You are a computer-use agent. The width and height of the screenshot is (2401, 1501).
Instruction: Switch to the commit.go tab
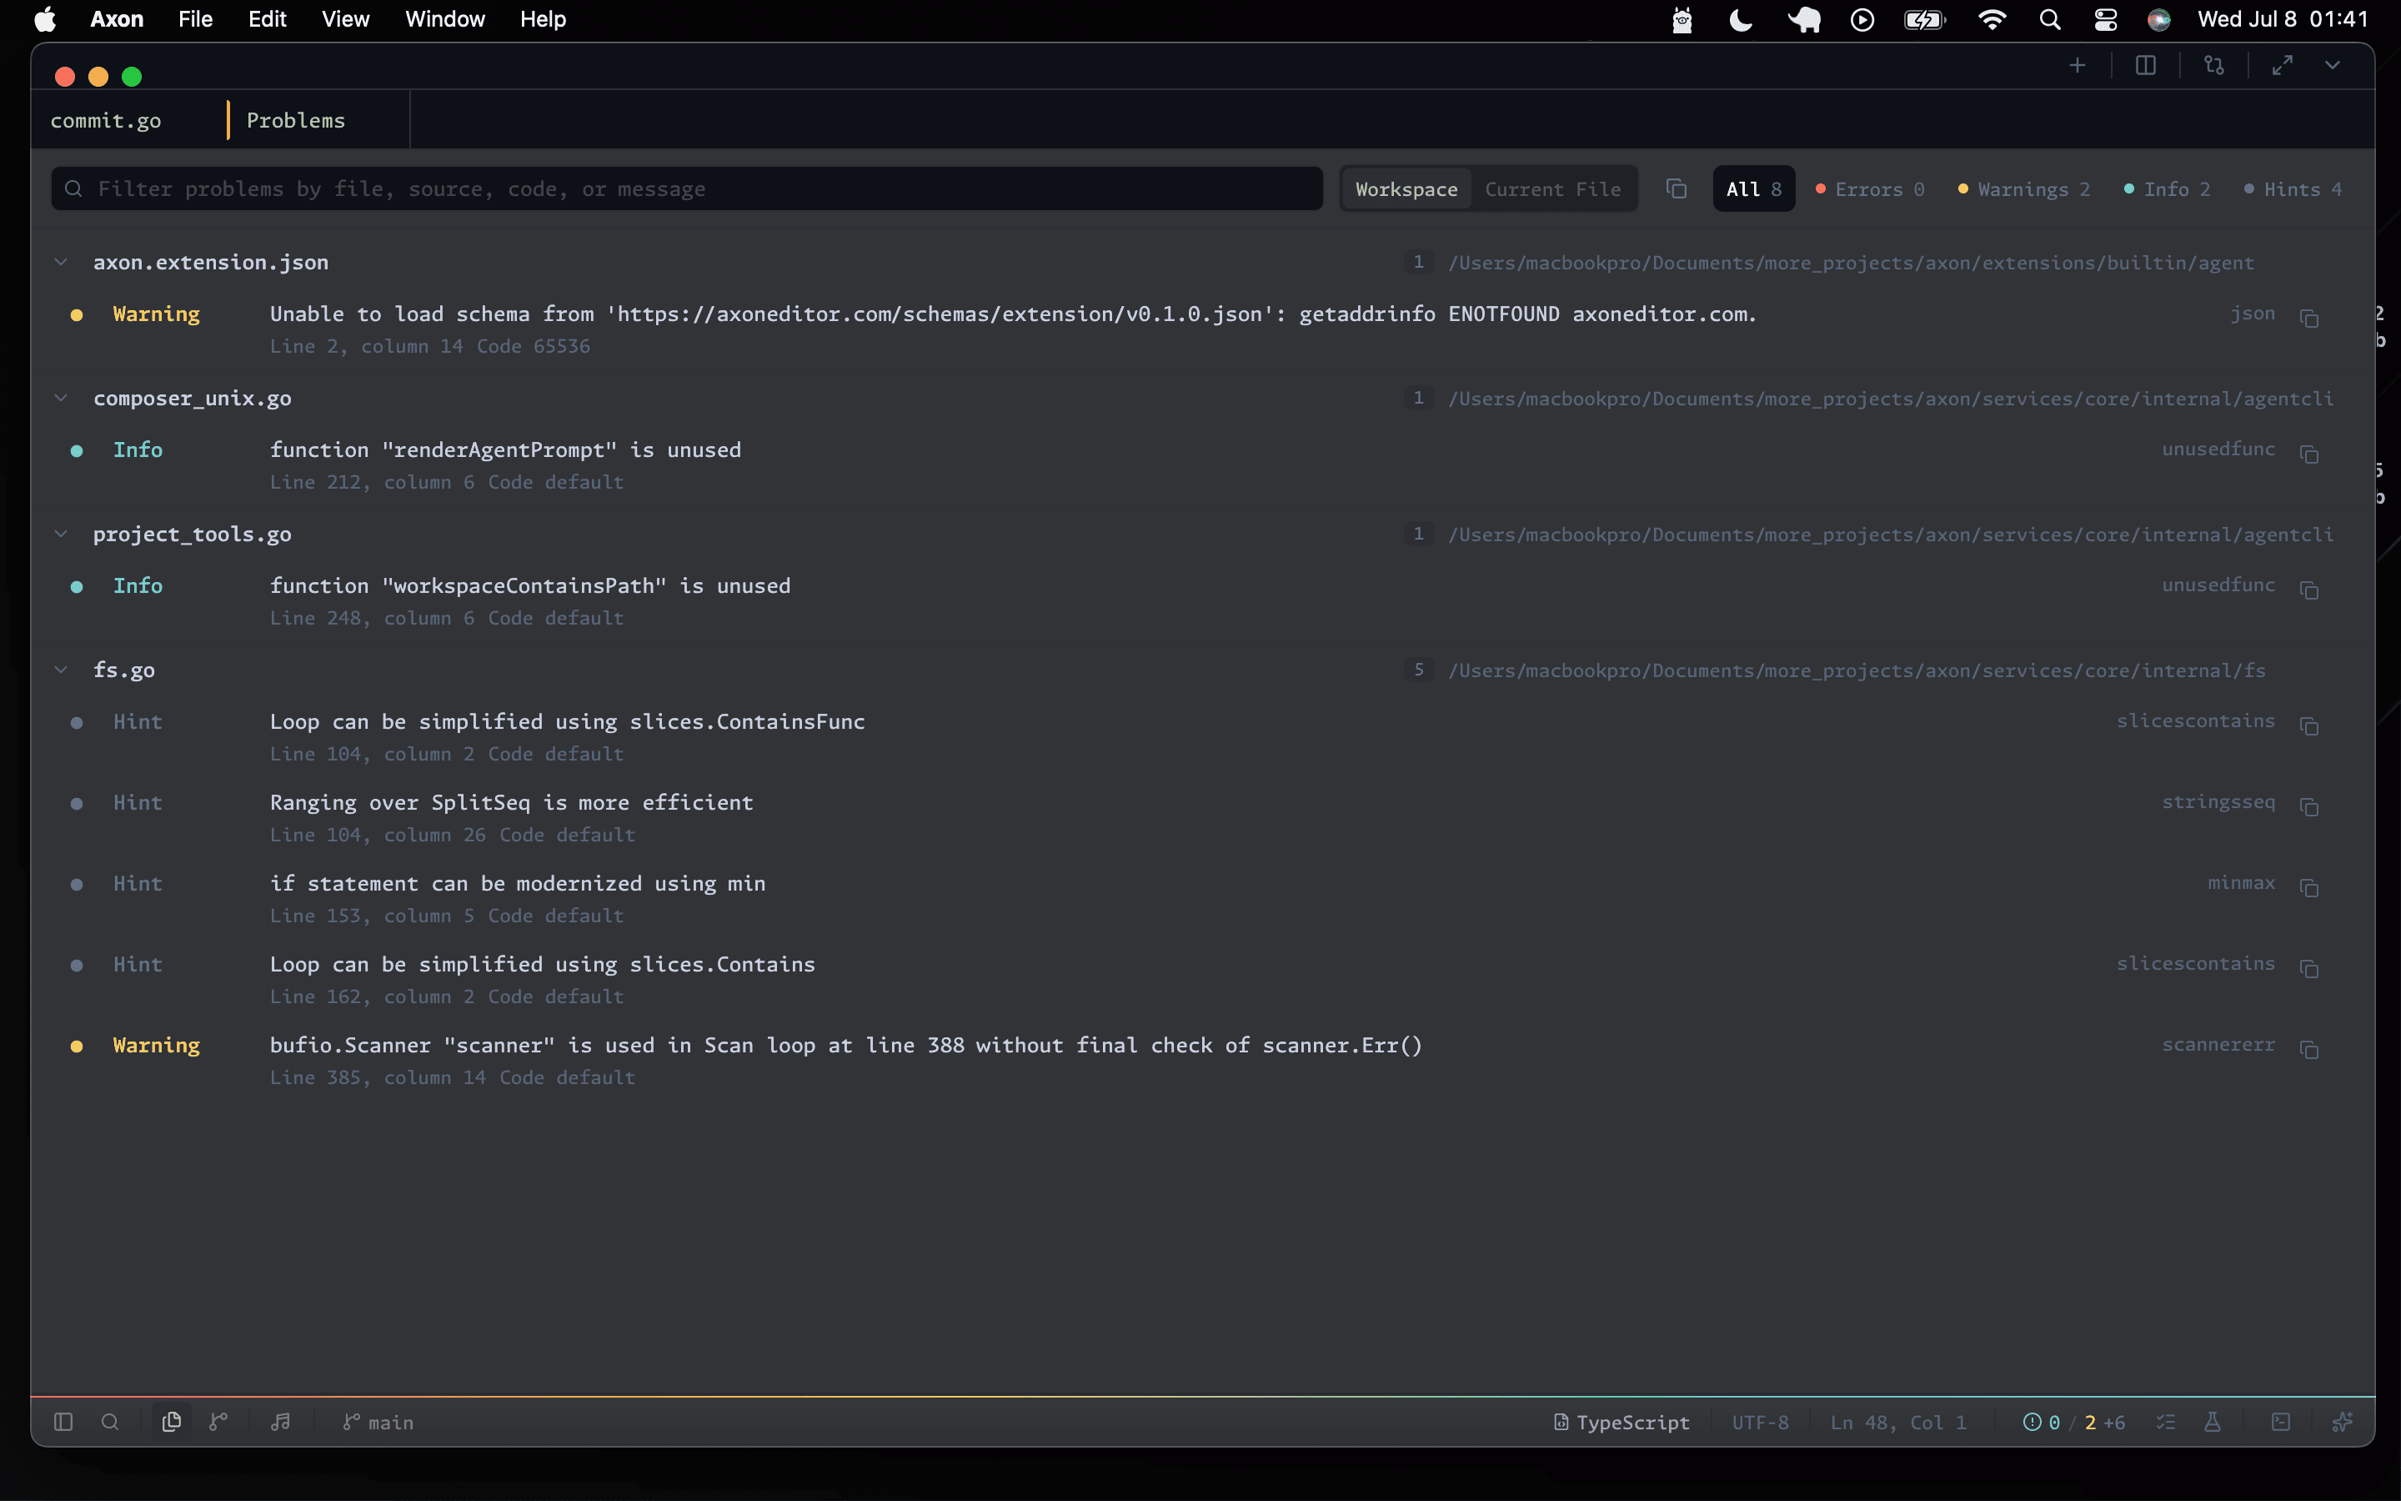pyautogui.click(x=106, y=120)
